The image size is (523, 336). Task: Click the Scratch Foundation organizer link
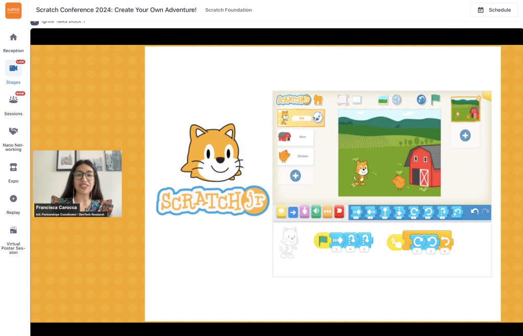pos(228,10)
